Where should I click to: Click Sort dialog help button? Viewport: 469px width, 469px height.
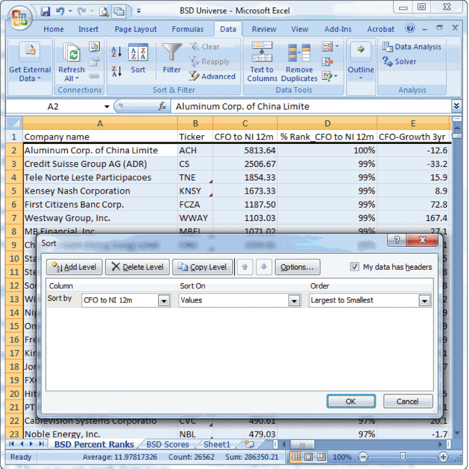397,240
